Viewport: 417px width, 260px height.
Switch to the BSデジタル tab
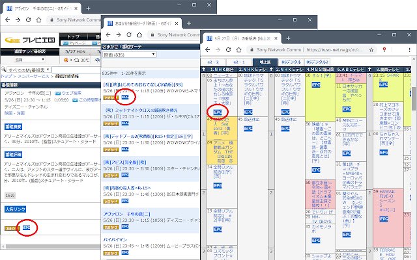point(291,62)
